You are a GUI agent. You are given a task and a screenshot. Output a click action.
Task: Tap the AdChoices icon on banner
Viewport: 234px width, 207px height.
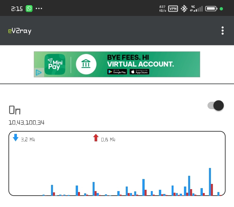[x=38, y=73]
